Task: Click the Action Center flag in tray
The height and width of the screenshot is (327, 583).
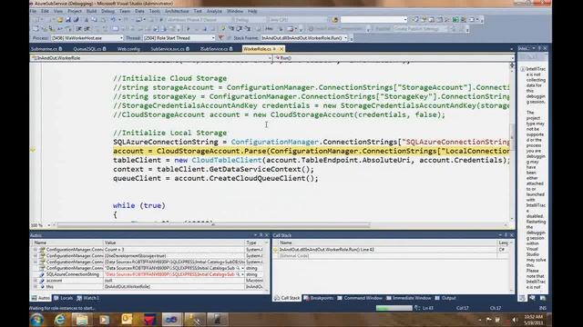Action: tap(488, 320)
